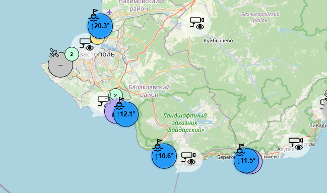Click the Симеиз town label
Screen dimensions: 327x193
(x=270, y=157)
